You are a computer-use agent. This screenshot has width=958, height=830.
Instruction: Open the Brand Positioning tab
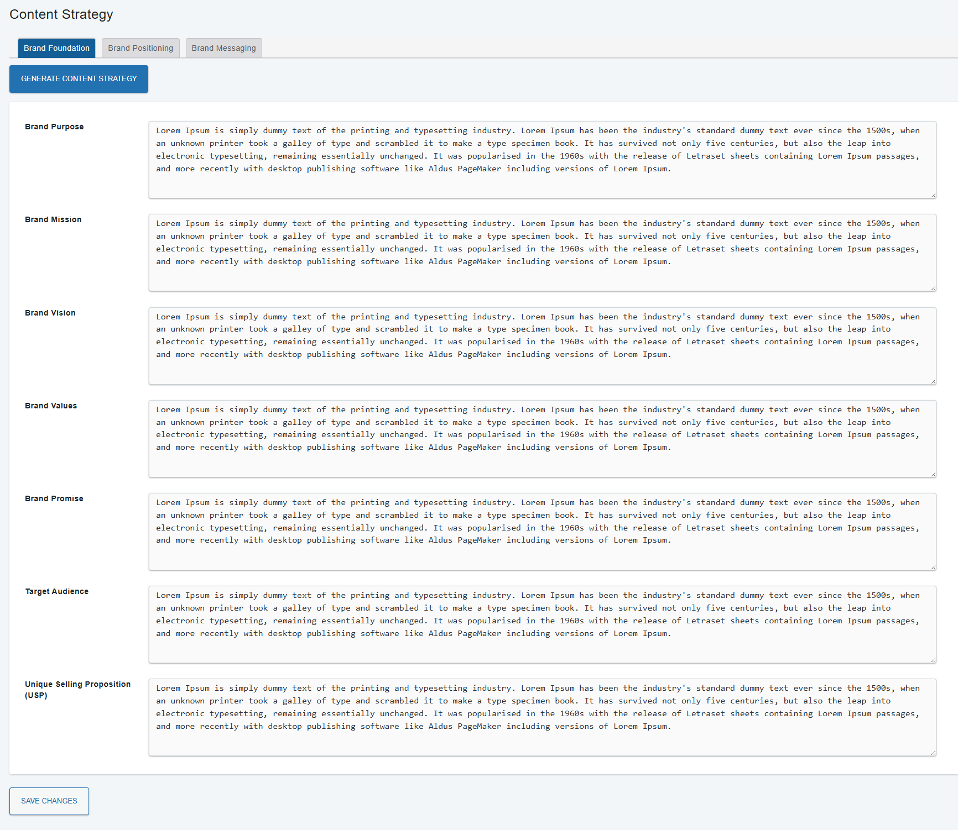point(140,48)
